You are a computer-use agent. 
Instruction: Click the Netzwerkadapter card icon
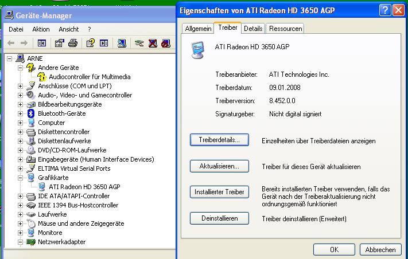coord(31,242)
